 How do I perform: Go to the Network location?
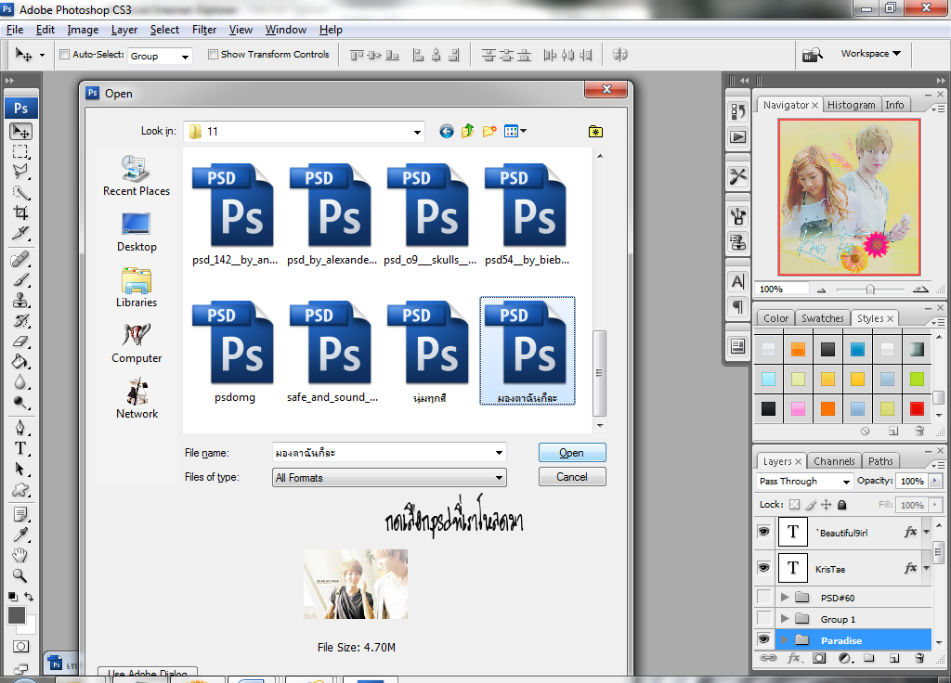click(x=137, y=399)
